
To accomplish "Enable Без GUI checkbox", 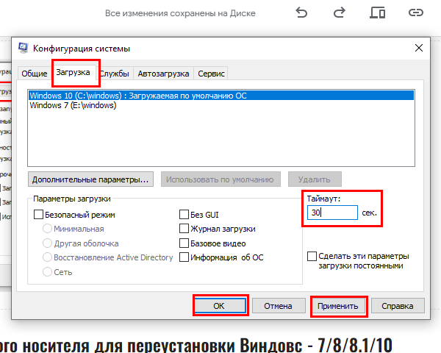I will [x=184, y=215].
